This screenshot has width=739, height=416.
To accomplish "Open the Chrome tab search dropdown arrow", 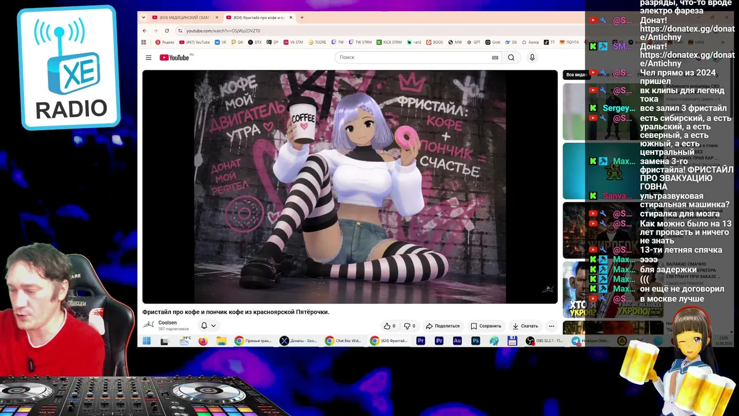I will click(144, 17).
